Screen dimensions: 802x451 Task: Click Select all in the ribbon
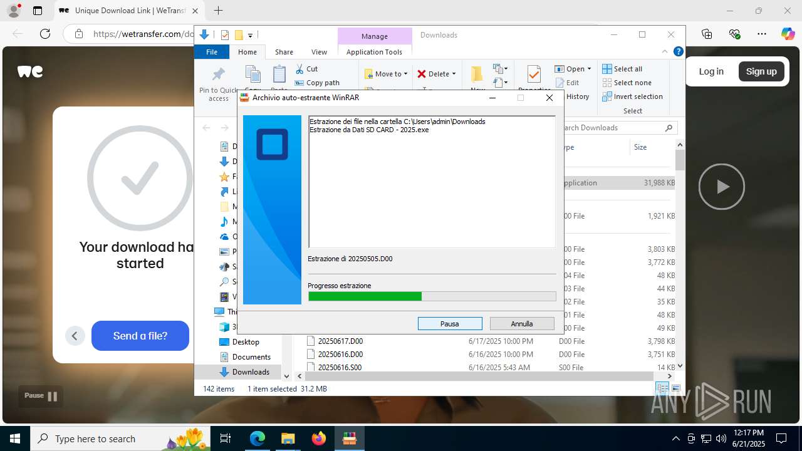(x=622, y=69)
